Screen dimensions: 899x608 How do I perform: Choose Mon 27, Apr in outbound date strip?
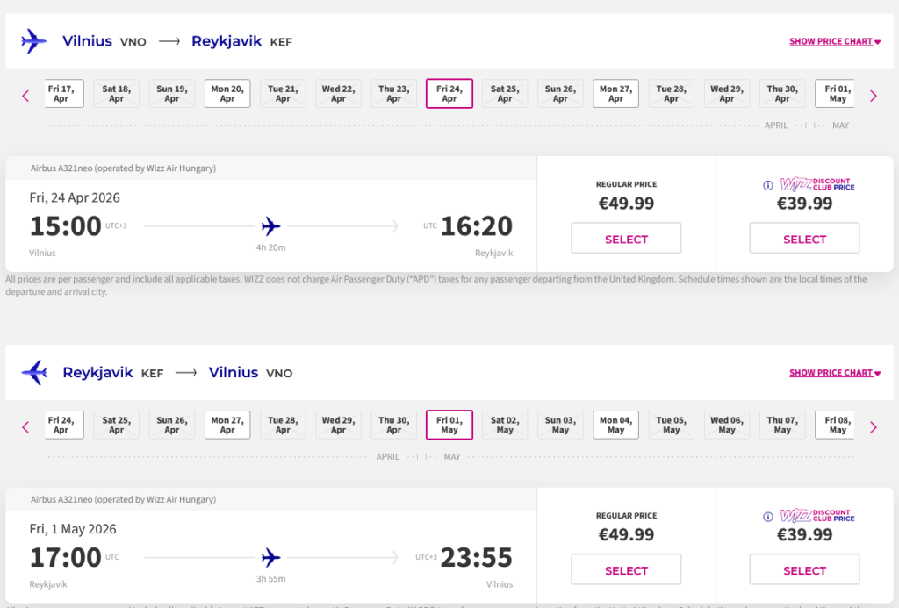point(615,94)
